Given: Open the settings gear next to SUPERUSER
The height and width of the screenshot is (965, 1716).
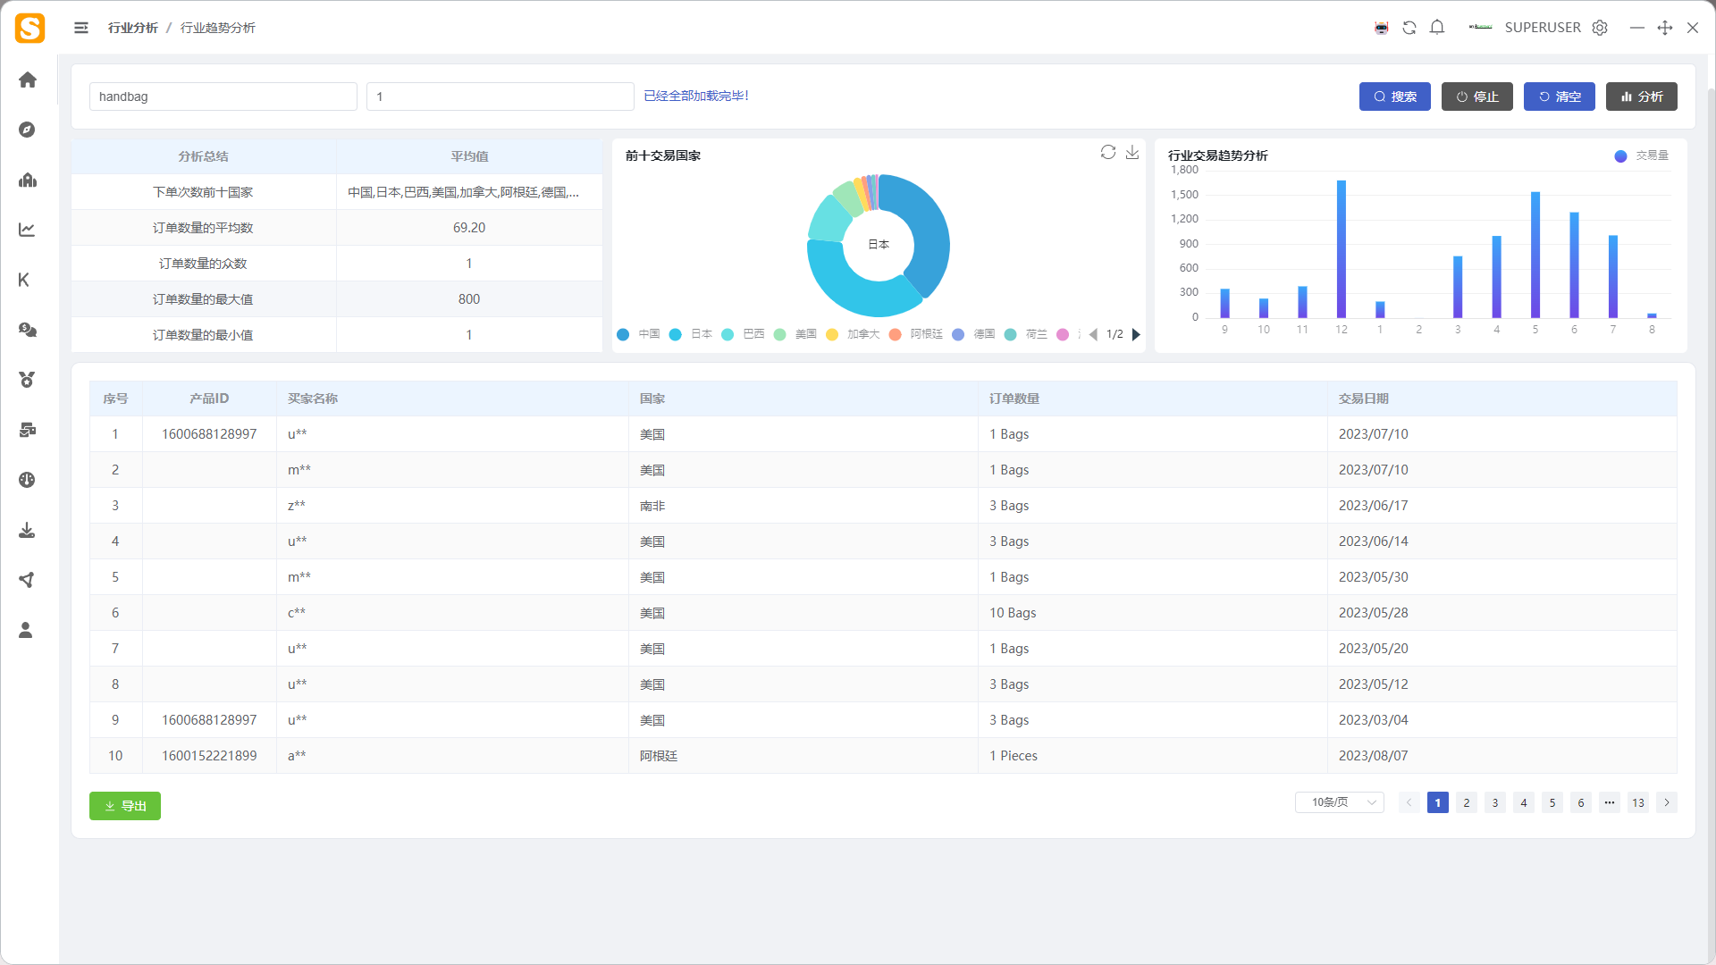Looking at the screenshot, I should [x=1600, y=28].
